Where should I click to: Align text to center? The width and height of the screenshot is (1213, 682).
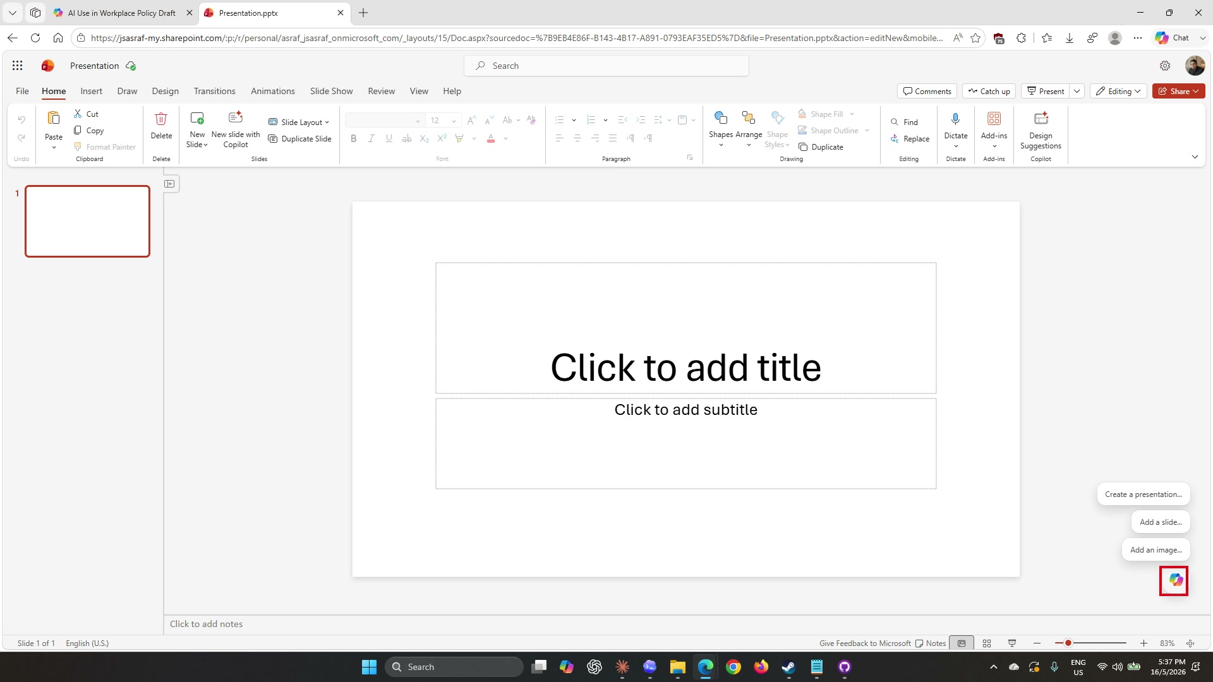point(577,138)
